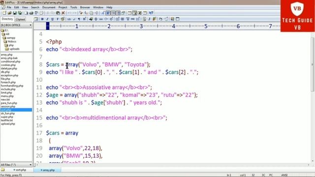
Task: Open the Window menu
Action: coord(98,7)
